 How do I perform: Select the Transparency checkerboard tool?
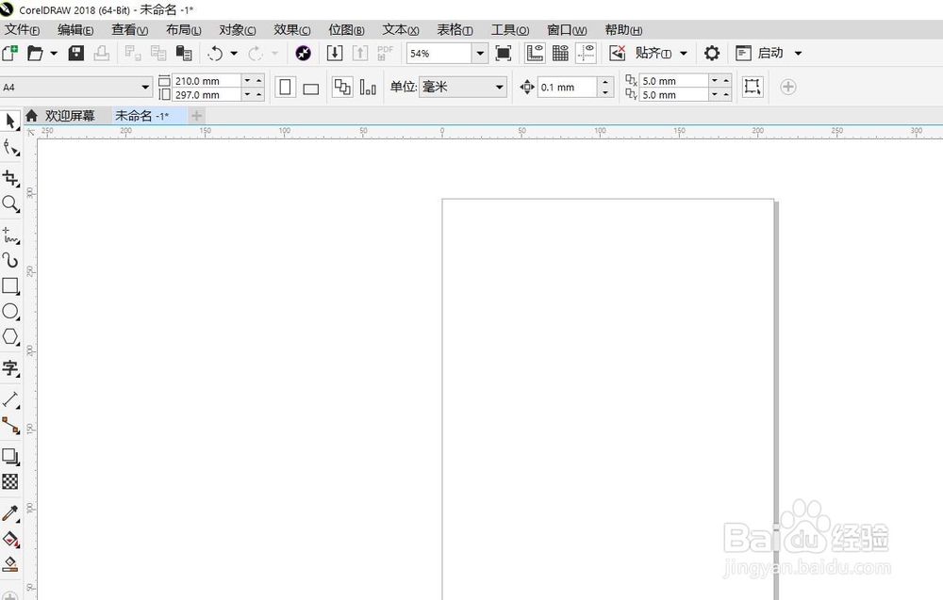tap(10, 481)
